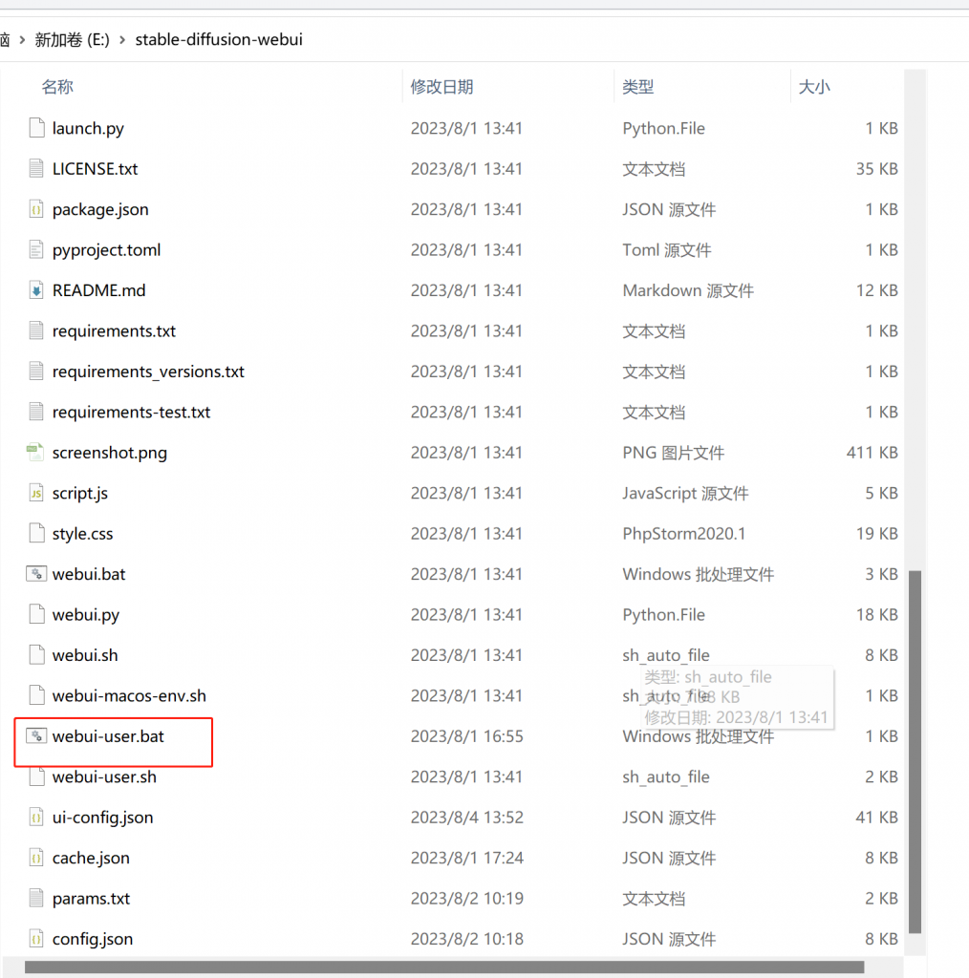Viewport: 969px width, 978px height.
Task: Click the requirements_versions.txt file icon
Action: pos(37,372)
